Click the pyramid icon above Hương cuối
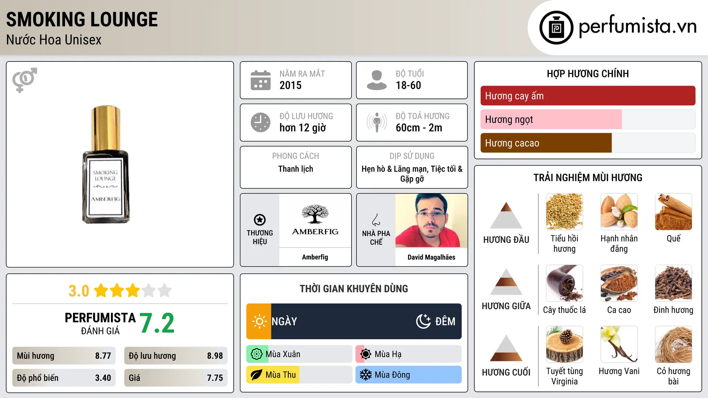Screen dimensions: 708x398 tap(506, 348)
